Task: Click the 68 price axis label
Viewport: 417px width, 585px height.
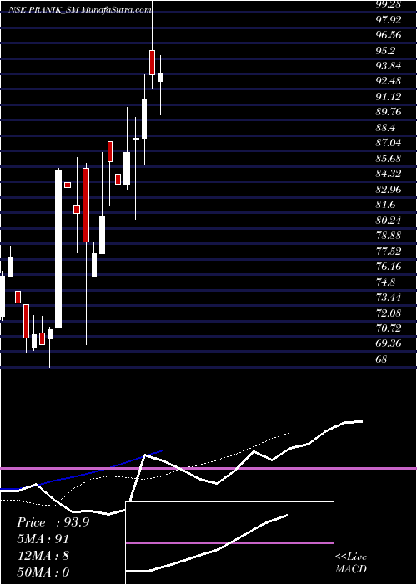Action: tap(382, 359)
